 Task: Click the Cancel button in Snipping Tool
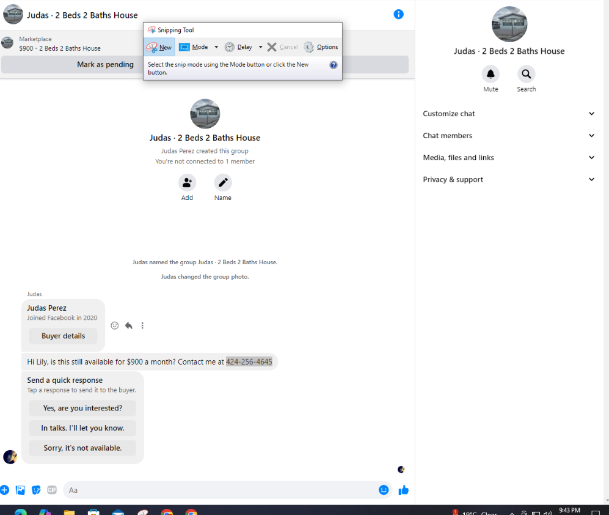(283, 47)
